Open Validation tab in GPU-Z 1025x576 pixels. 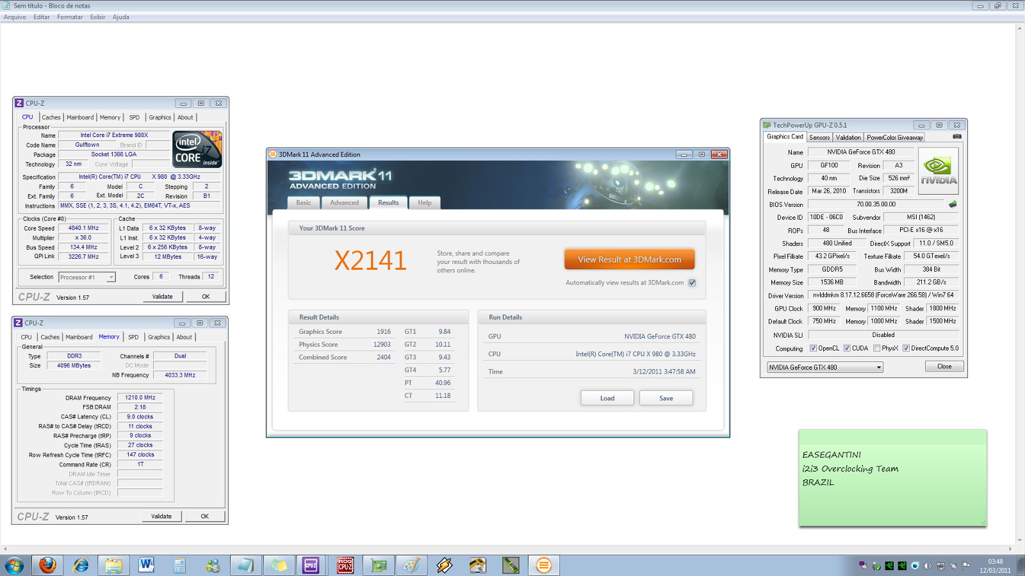pyautogui.click(x=848, y=137)
